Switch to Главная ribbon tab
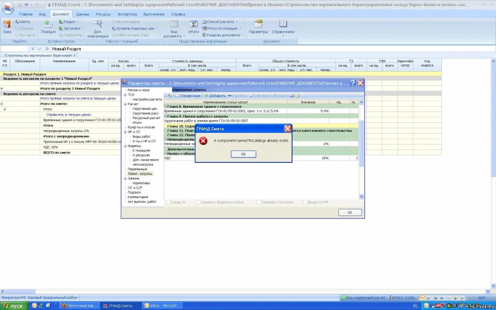Image resolution: width=496 pixels, height=310 pixels. (x=26, y=14)
